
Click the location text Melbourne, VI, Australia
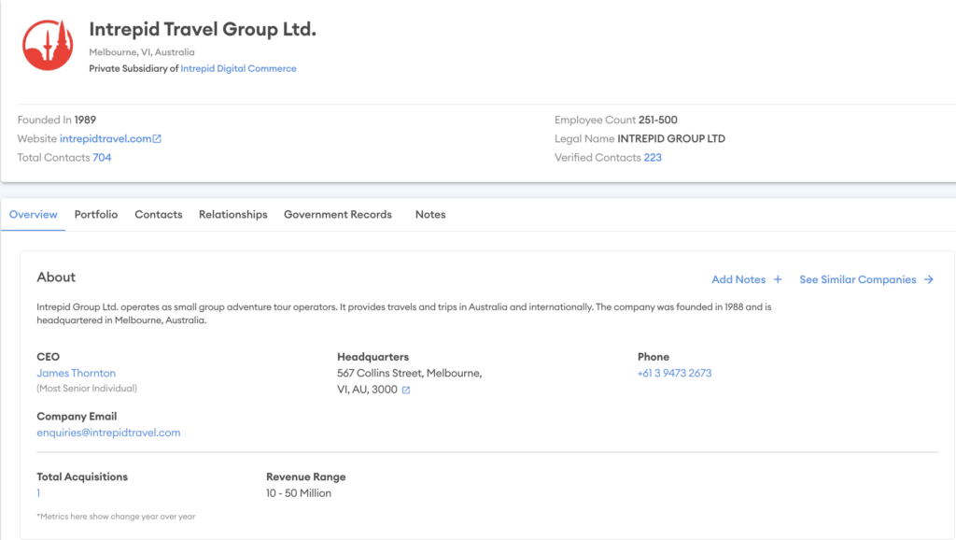(x=142, y=52)
